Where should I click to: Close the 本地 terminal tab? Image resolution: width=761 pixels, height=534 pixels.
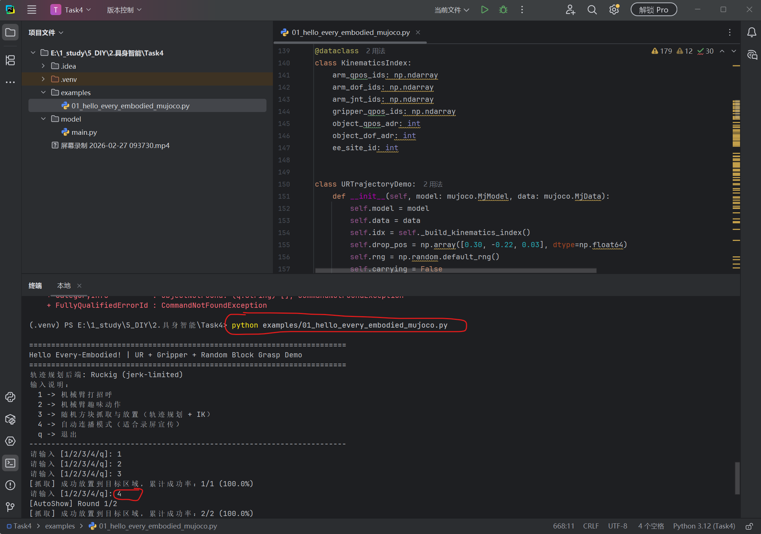click(79, 285)
